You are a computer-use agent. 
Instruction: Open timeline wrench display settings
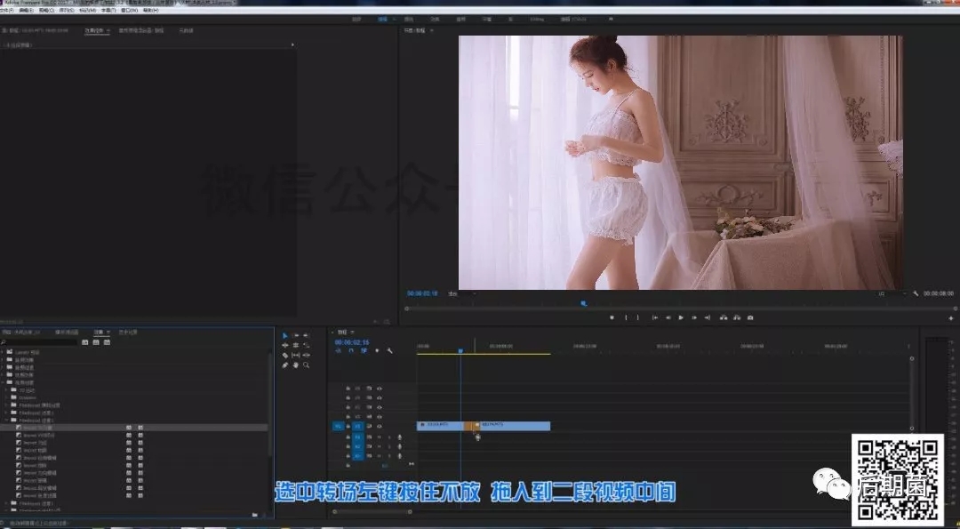point(390,351)
